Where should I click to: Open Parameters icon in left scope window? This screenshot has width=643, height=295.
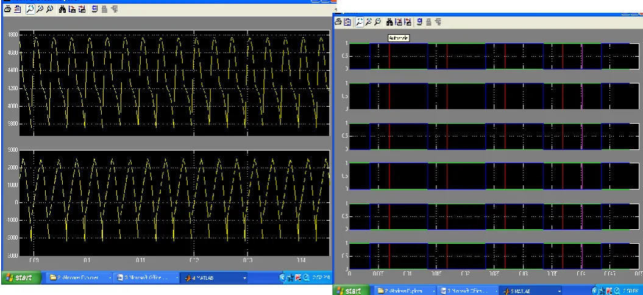[18, 9]
